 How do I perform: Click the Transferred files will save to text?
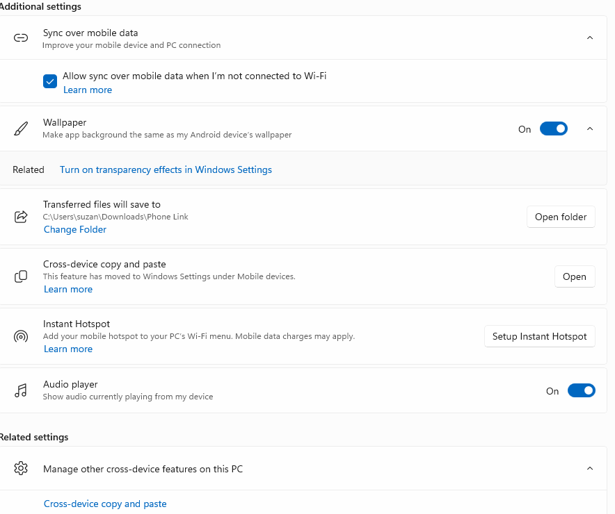(x=102, y=204)
